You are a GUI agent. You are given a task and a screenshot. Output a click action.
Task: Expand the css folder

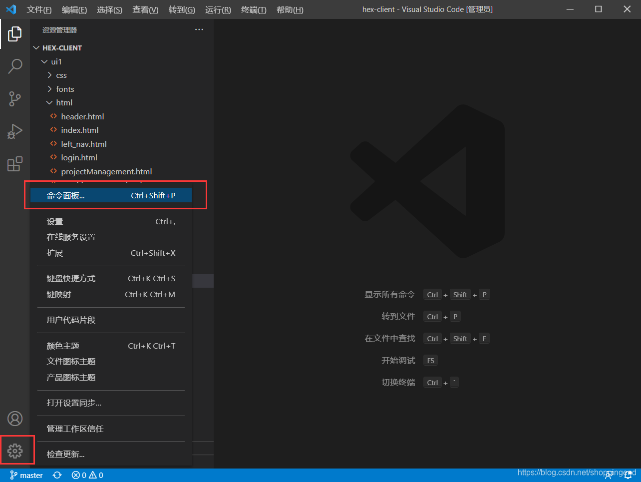(x=122, y=75)
